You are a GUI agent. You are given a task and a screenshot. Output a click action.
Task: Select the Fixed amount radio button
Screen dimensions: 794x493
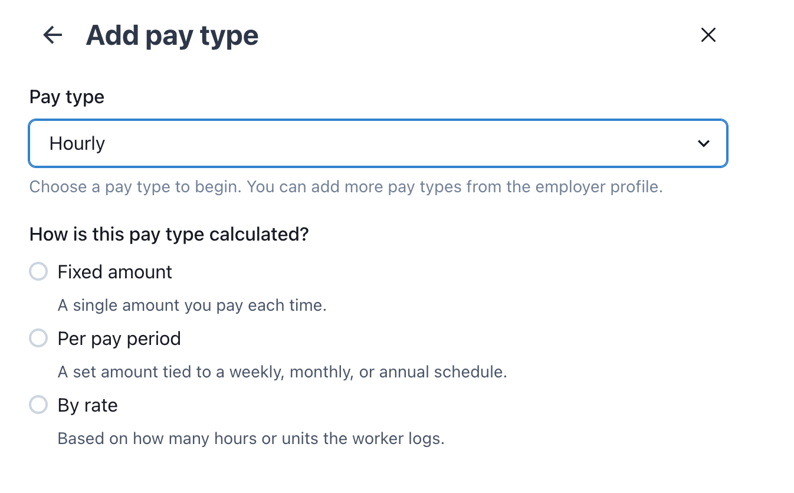38,272
